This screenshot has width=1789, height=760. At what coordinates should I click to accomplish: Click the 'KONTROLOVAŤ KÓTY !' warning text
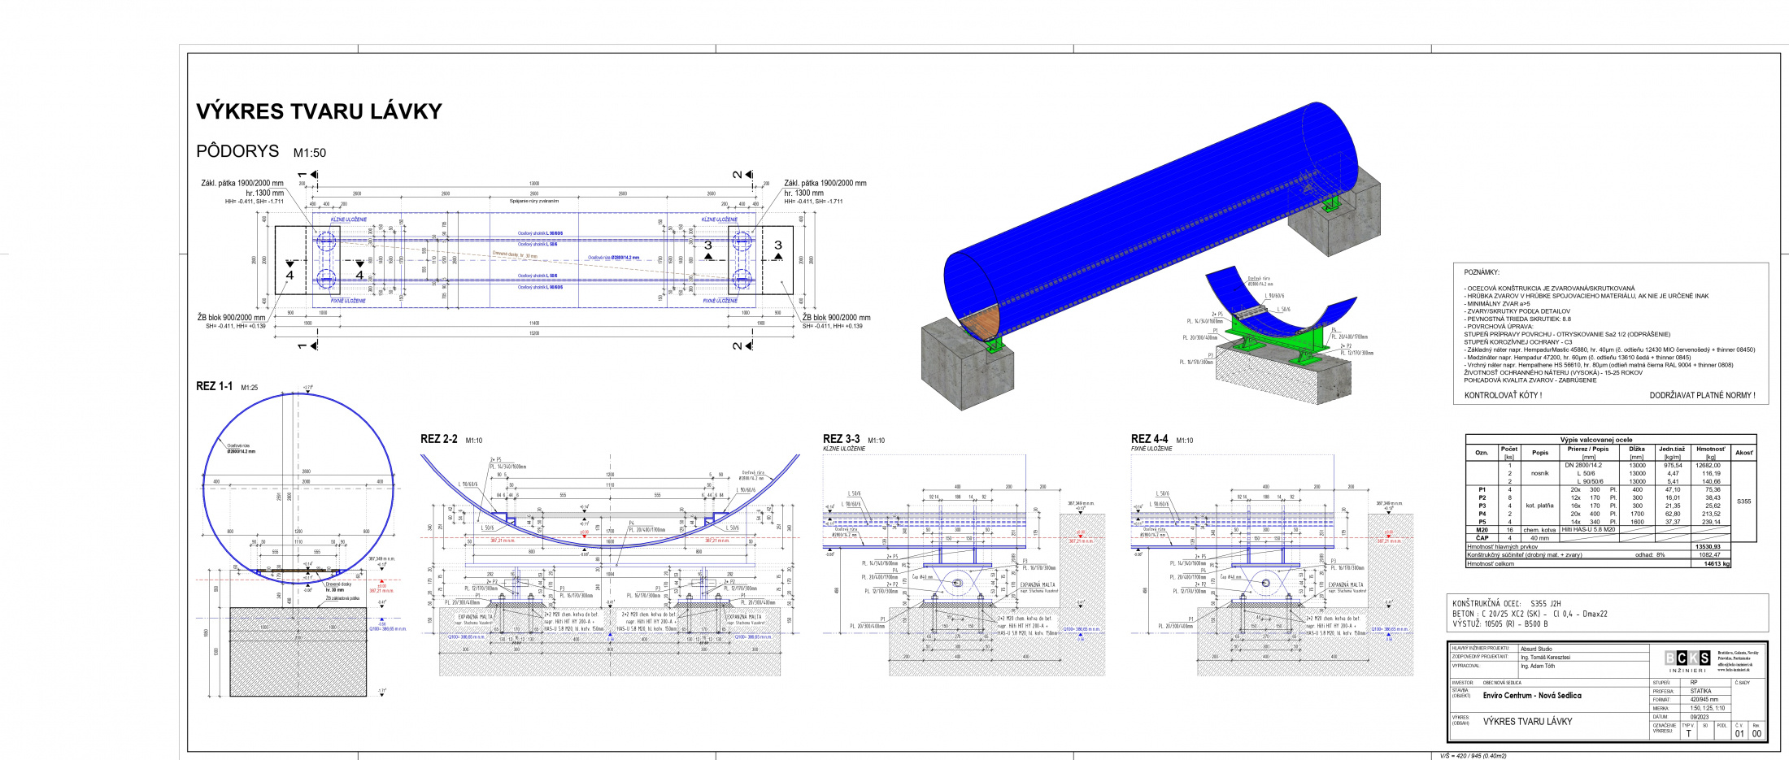tap(1503, 396)
